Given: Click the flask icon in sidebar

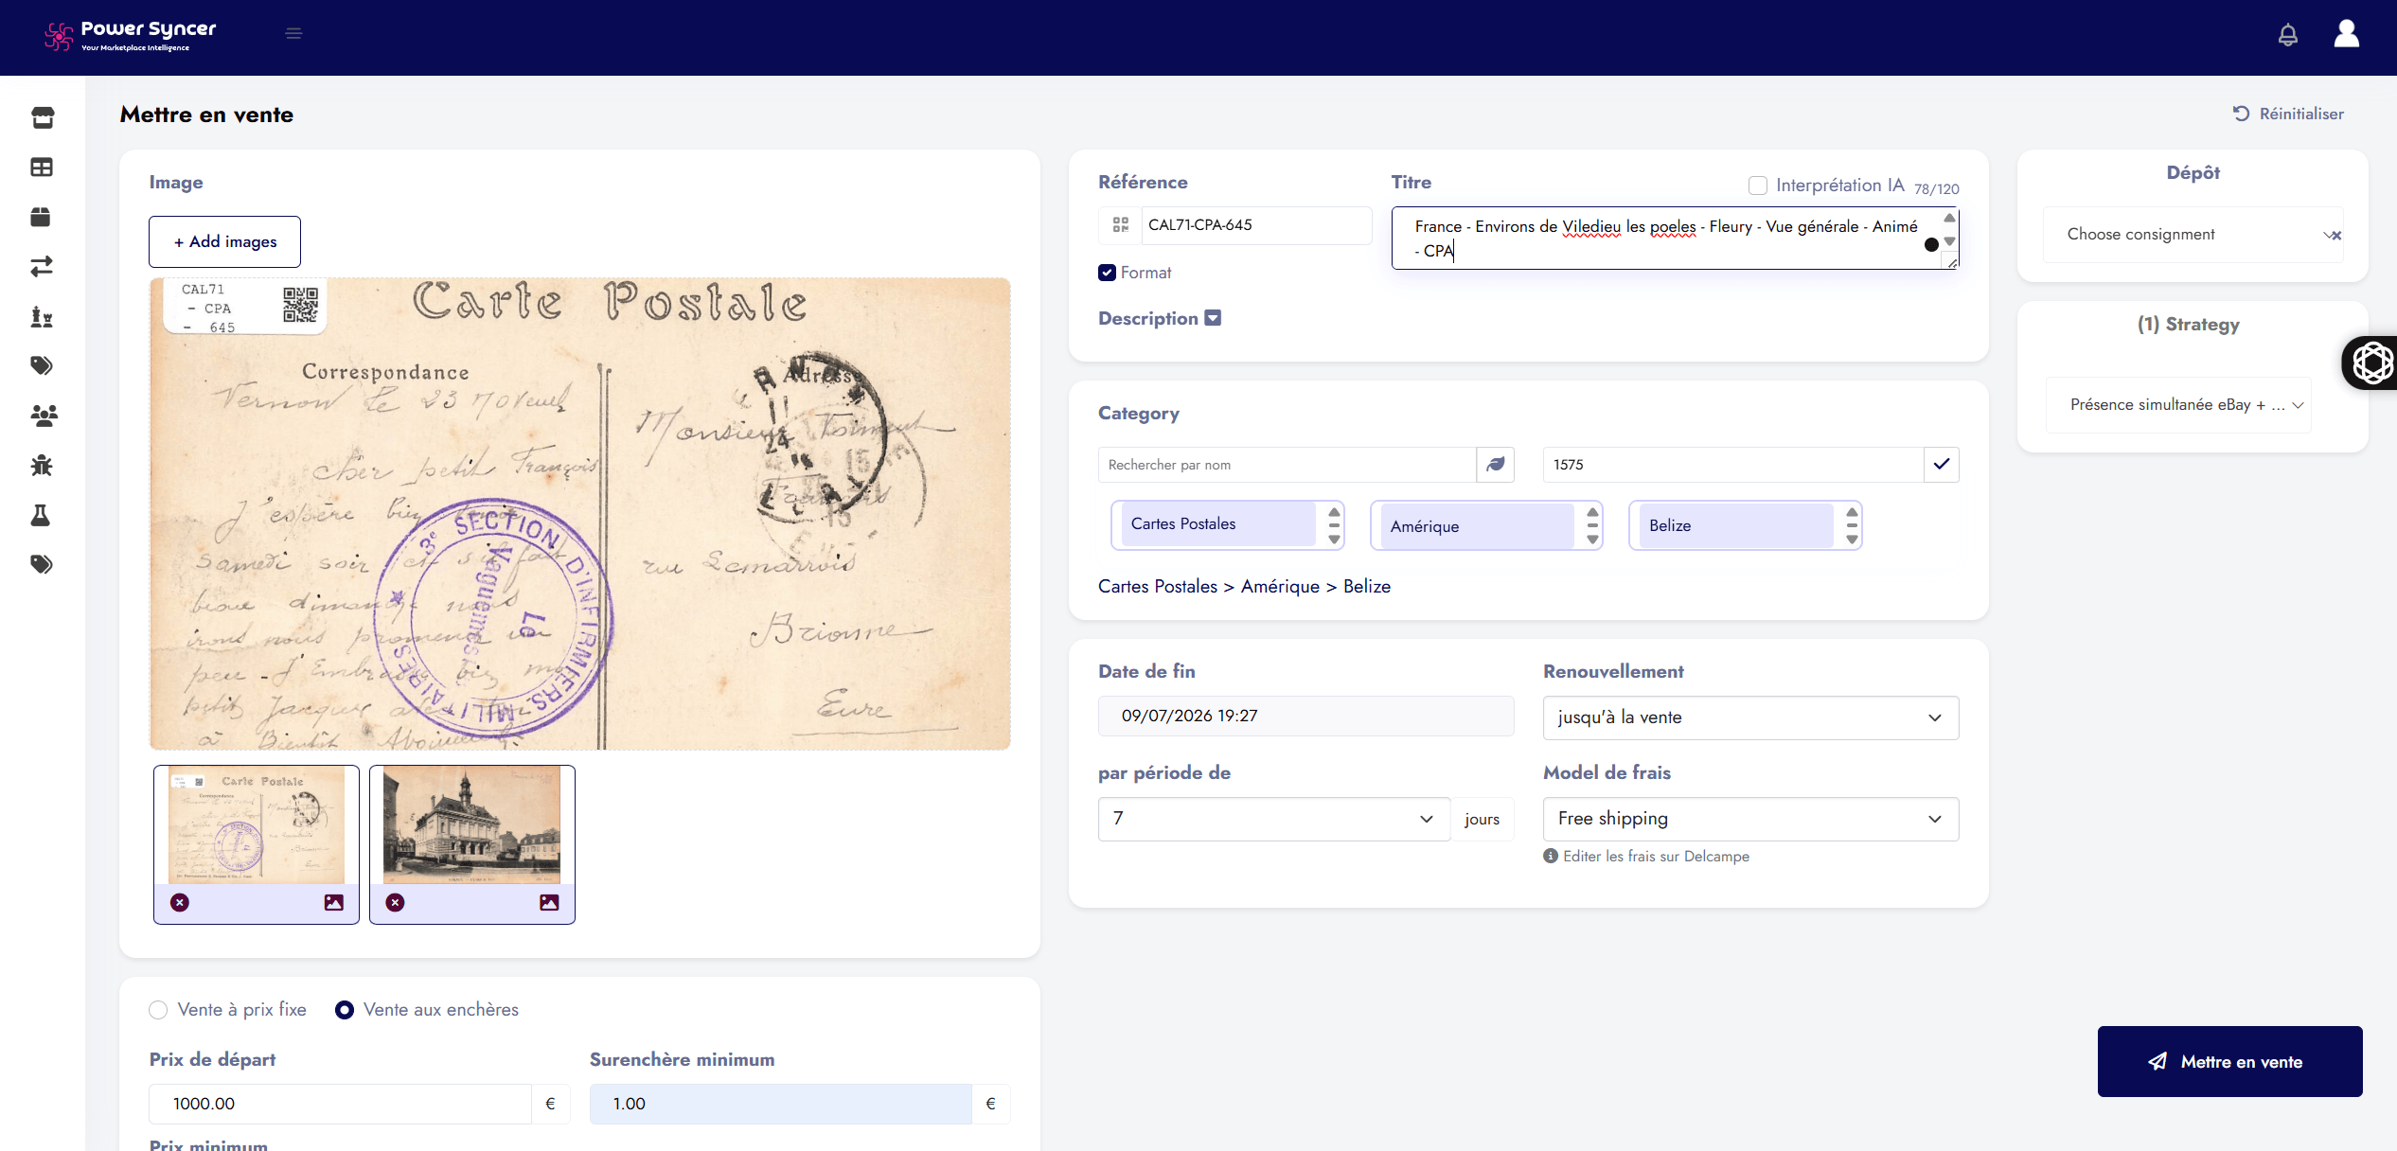Looking at the screenshot, I should [41, 515].
